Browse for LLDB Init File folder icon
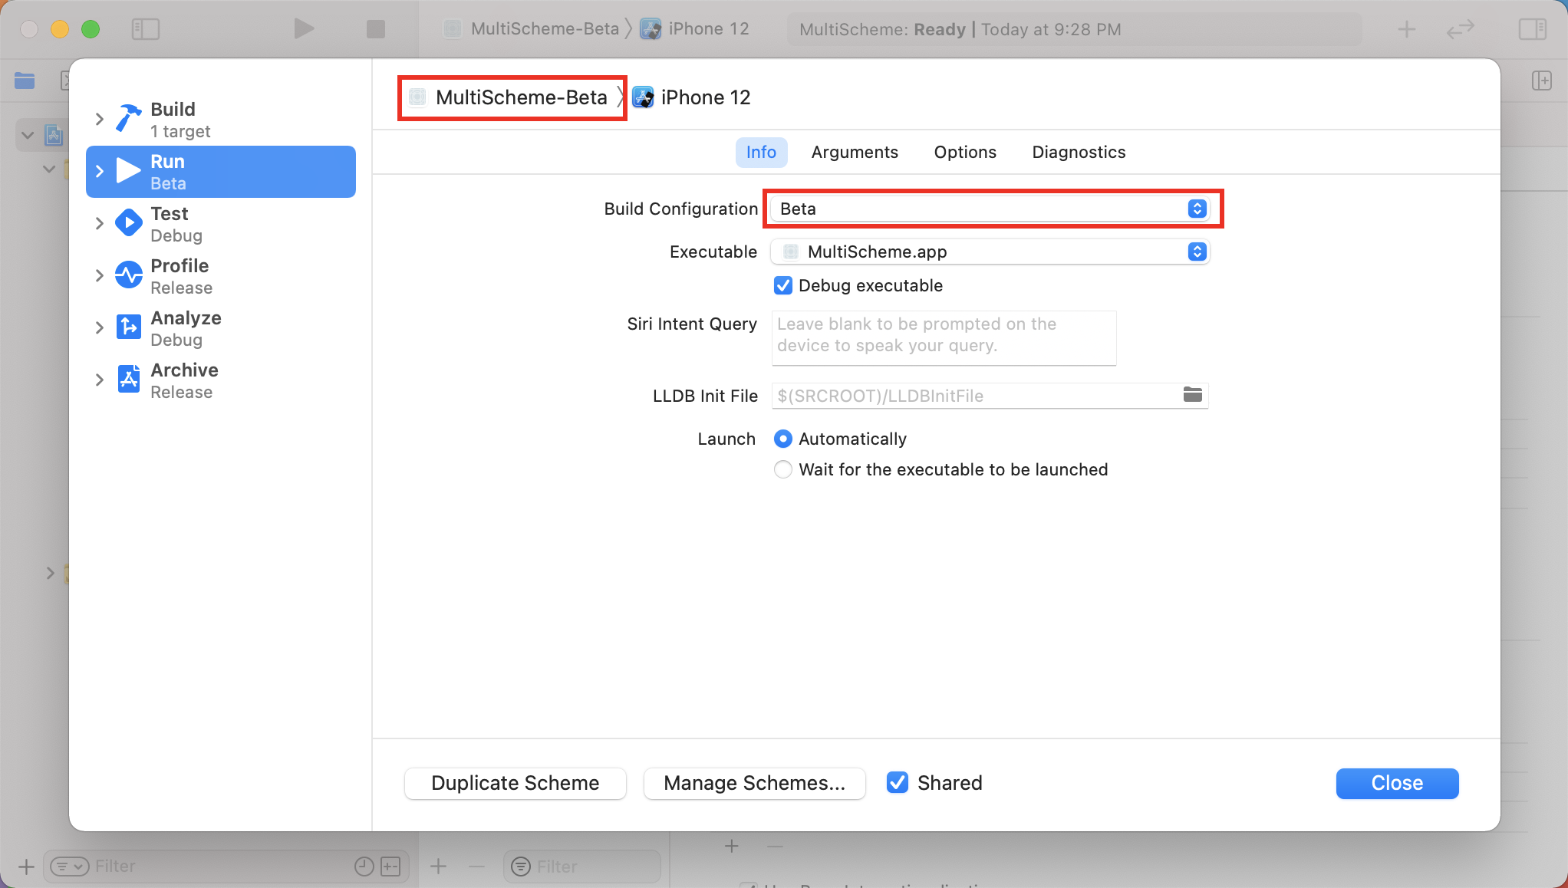 tap(1192, 395)
